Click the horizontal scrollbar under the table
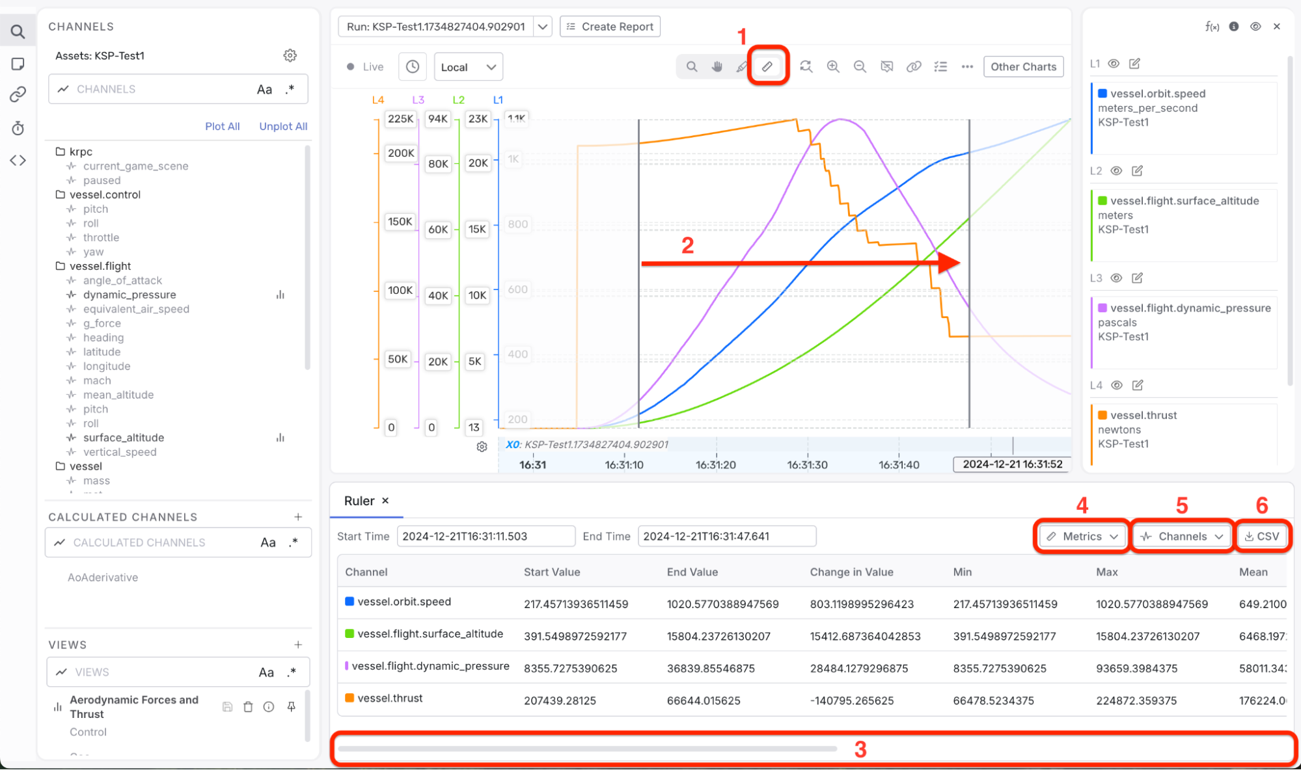 click(587, 749)
